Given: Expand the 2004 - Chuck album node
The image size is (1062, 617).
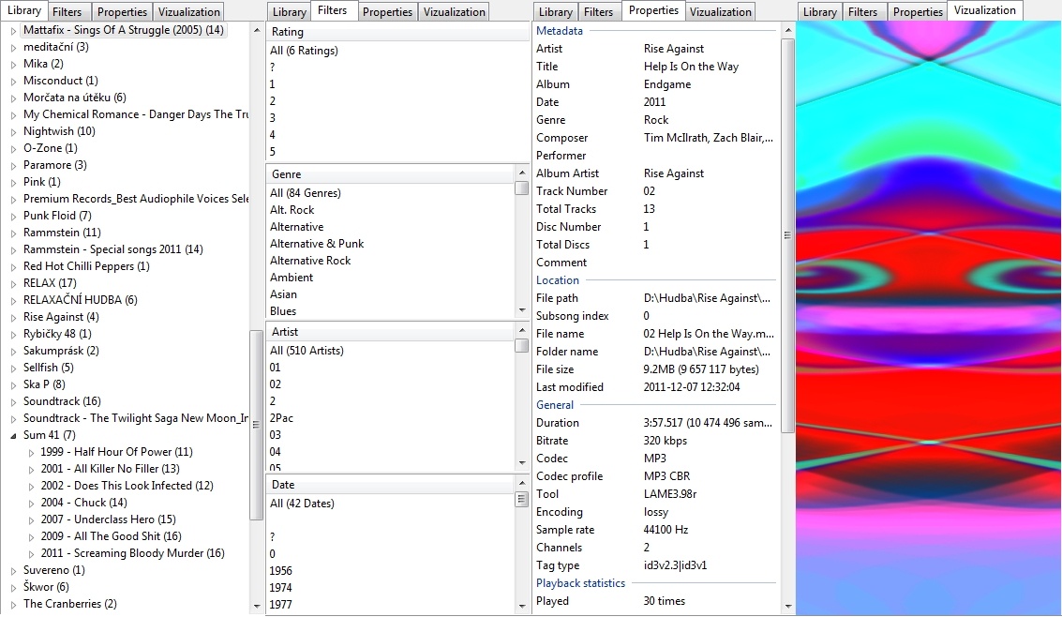Looking at the screenshot, I should point(31,503).
